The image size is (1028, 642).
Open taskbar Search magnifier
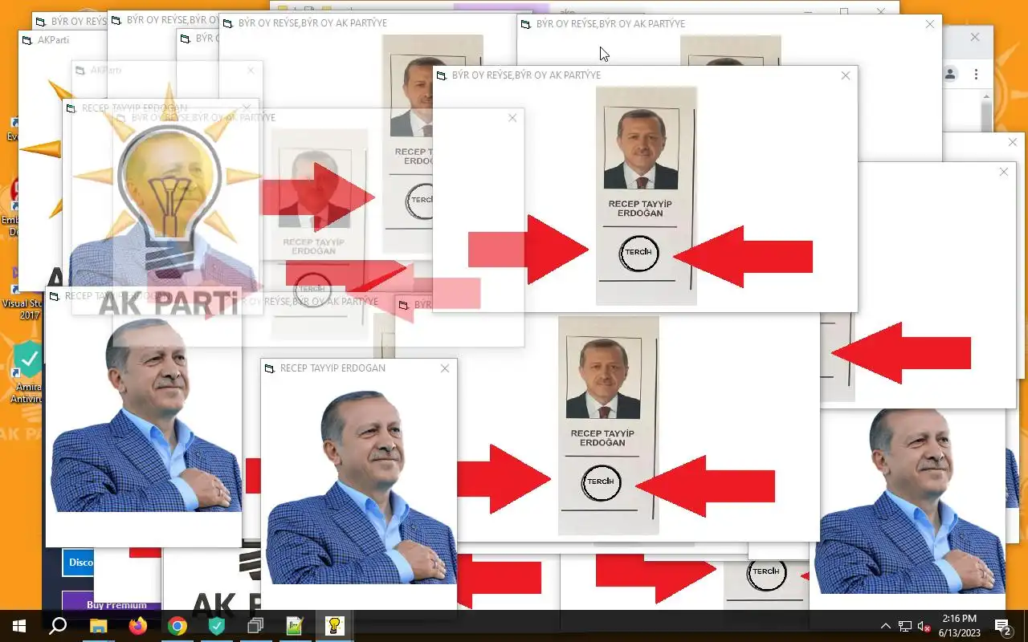(58, 626)
